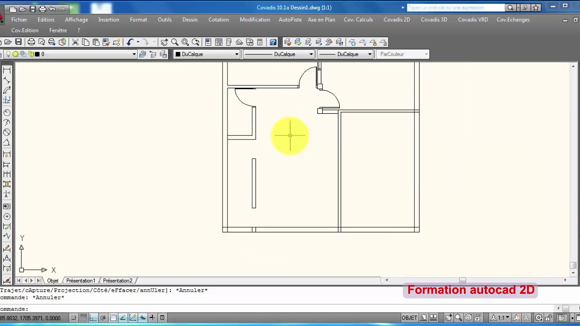Click the Favorites star icon
The width and height of the screenshot is (580, 326).
536,7
